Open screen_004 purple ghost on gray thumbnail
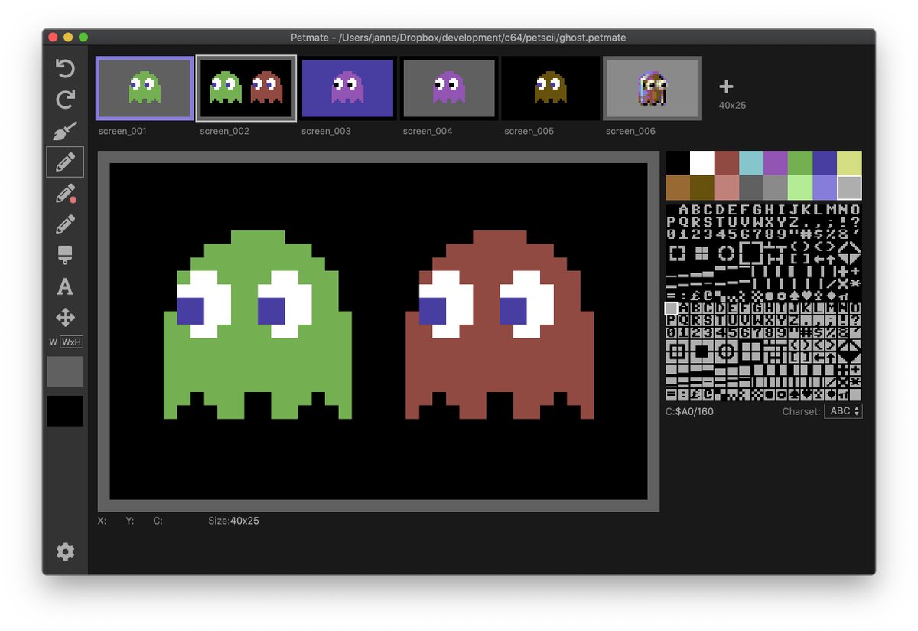918x631 pixels. 448,88
